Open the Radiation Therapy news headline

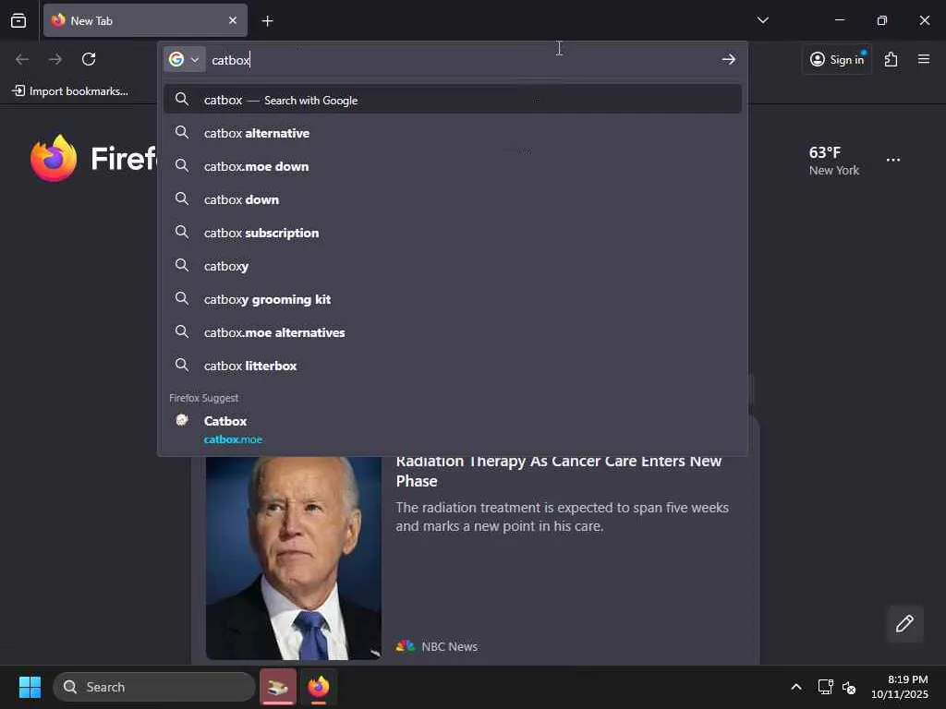tap(559, 471)
